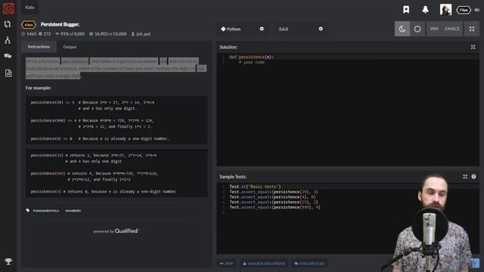Switch to light mode sun toggle
Screen dimensions: 484x272
[x=417, y=29]
